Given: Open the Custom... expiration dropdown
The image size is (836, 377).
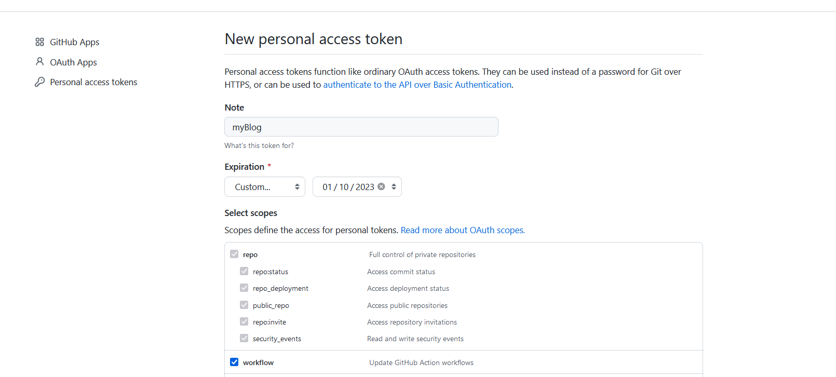Looking at the screenshot, I should 264,187.
